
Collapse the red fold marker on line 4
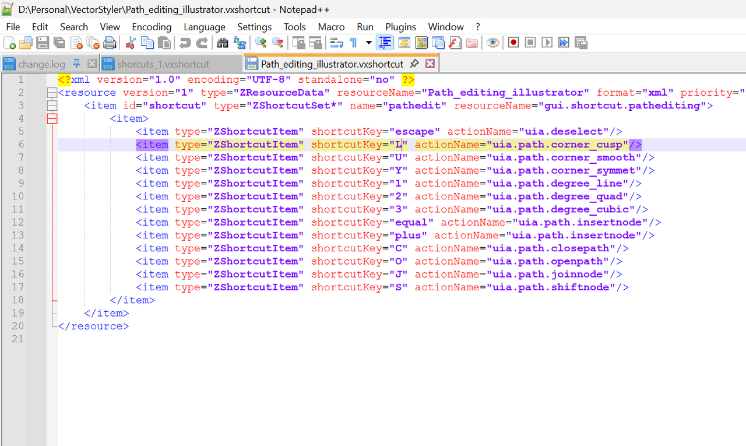(x=52, y=118)
